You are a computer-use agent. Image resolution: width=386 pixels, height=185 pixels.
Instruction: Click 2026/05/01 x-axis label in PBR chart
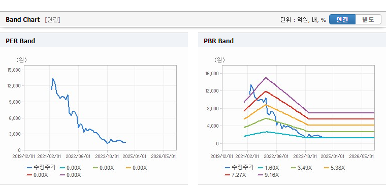362,156
